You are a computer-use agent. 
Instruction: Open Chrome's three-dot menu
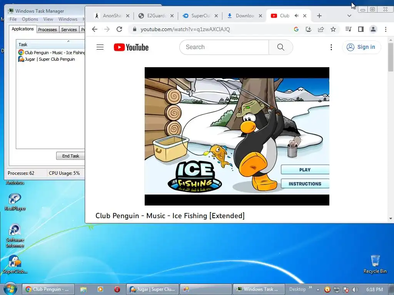coord(386,29)
